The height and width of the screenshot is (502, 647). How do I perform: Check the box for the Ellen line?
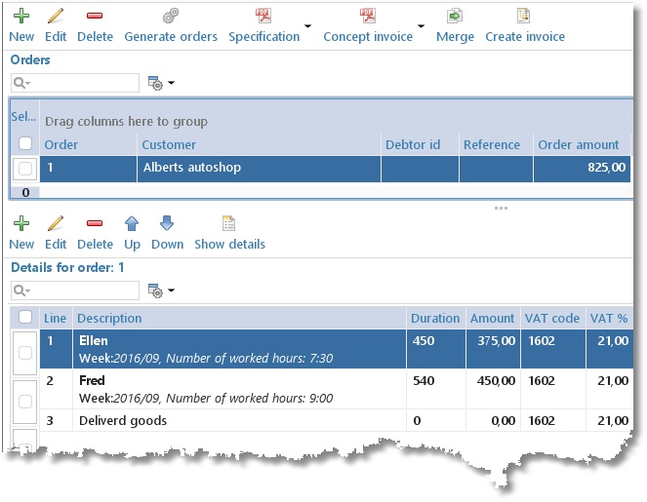[25, 353]
